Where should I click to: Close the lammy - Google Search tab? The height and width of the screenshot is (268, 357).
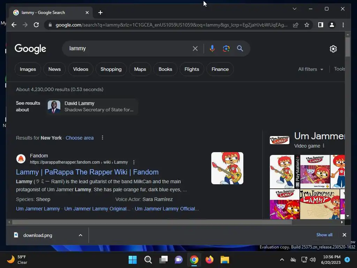pos(87,13)
